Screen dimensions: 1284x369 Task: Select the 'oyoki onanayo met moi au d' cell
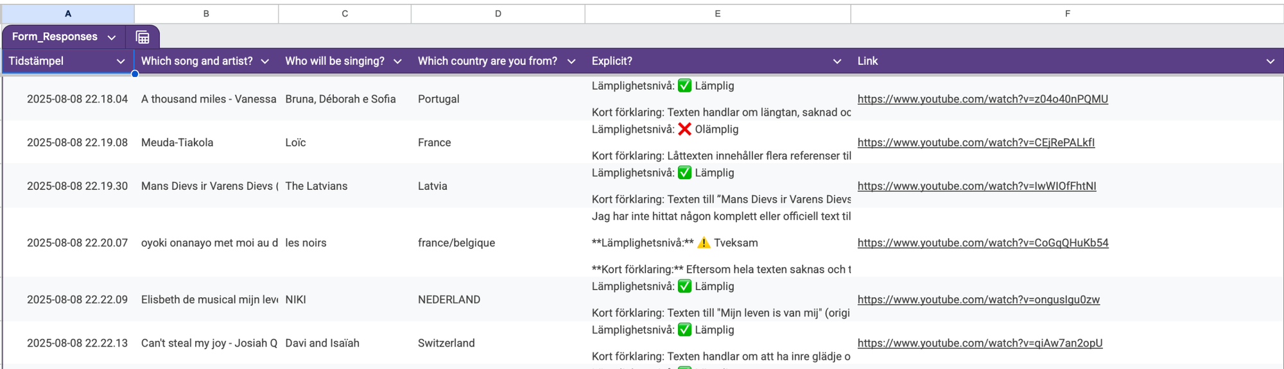[x=207, y=243]
